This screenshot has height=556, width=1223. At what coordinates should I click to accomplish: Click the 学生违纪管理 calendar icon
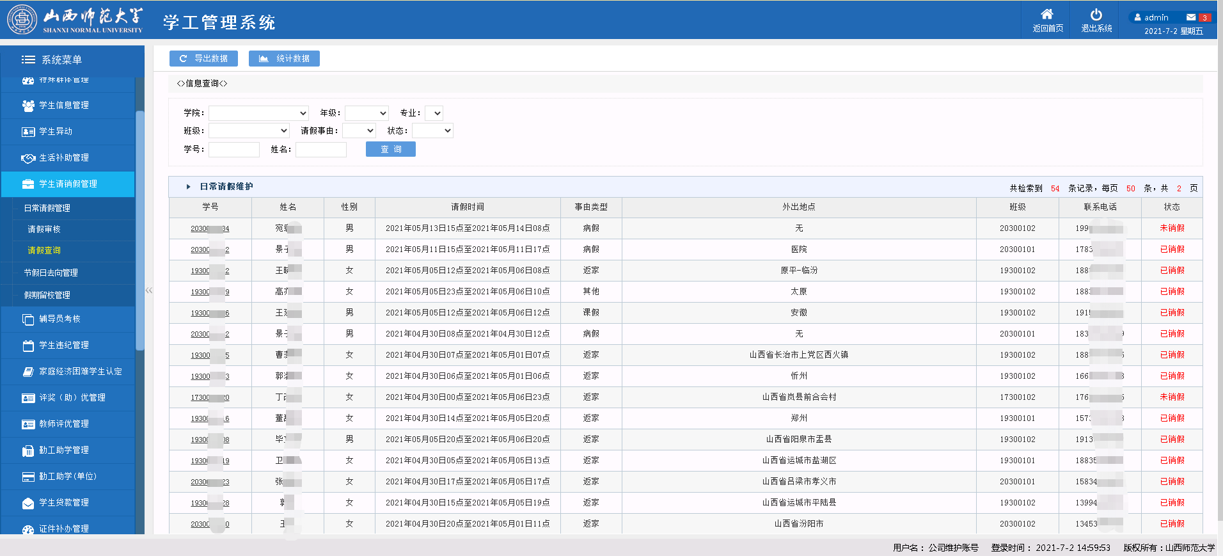(x=28, y=346)
